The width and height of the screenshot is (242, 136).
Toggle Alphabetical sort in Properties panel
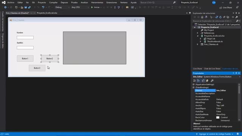tap(199, 80)
